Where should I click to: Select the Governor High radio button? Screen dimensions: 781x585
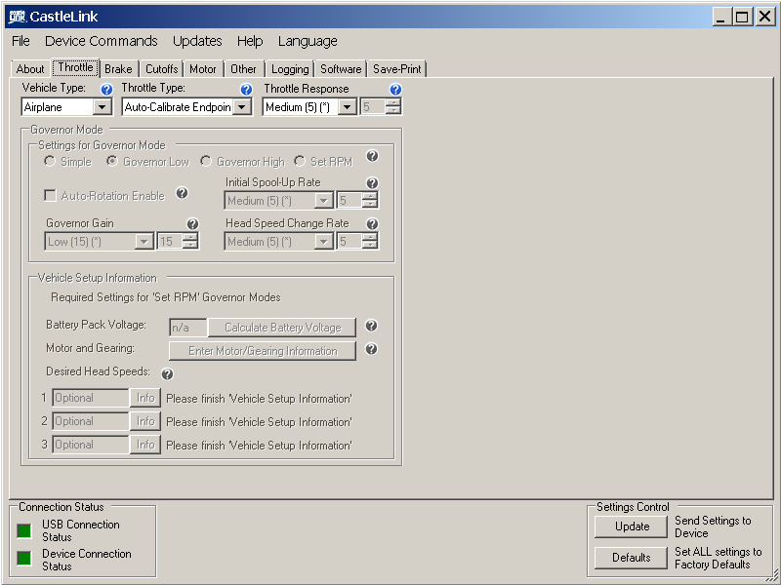206,162
